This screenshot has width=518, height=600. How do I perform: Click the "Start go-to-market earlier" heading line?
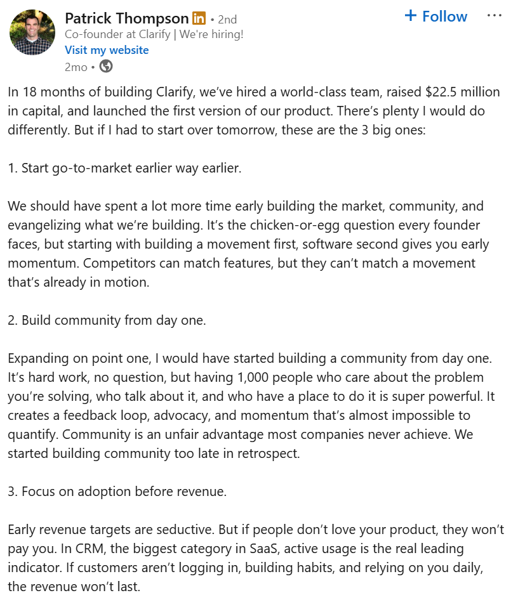[x=125, y=168]
